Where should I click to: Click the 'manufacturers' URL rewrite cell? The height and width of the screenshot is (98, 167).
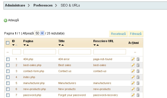click(102, 83)
